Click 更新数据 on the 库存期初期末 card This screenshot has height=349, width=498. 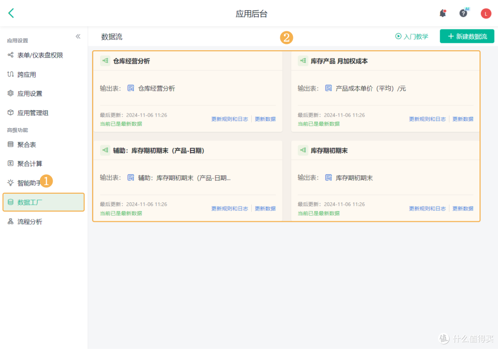pos(462,208)
